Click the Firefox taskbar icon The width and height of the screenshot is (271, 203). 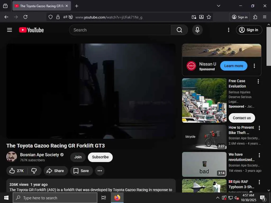tap(117, 198)
